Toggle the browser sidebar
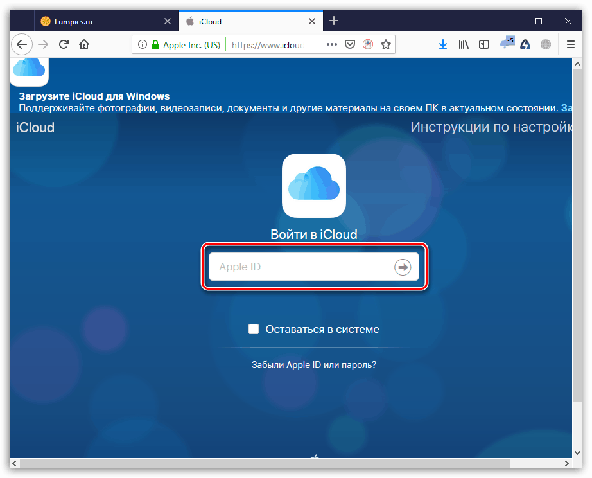 pyautogui.click(x=483, y=44)
